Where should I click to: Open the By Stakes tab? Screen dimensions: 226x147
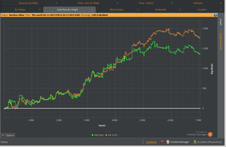[20, 10]
